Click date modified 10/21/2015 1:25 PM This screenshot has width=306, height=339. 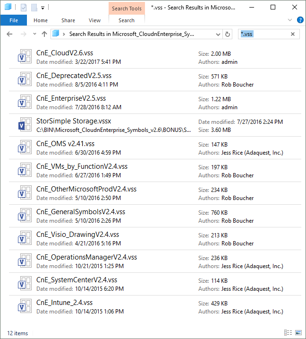click(99, 266)
